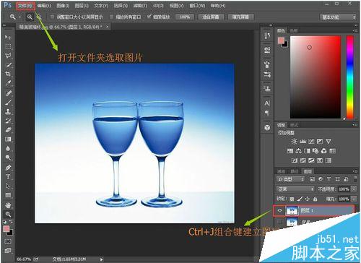Select the Pen tool
Viewport: 361px width, 263px height.
pyautogui.click(x=8, y=167)
